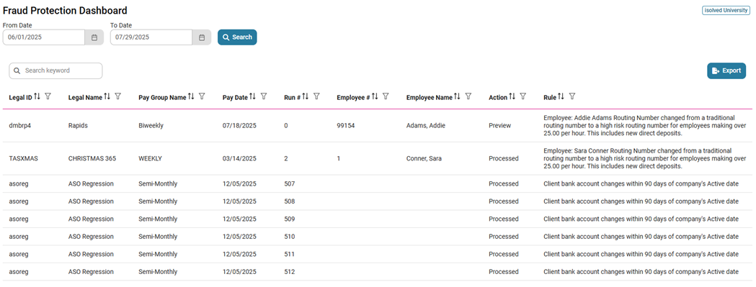Open the Rule column filter

click(572, 97)
